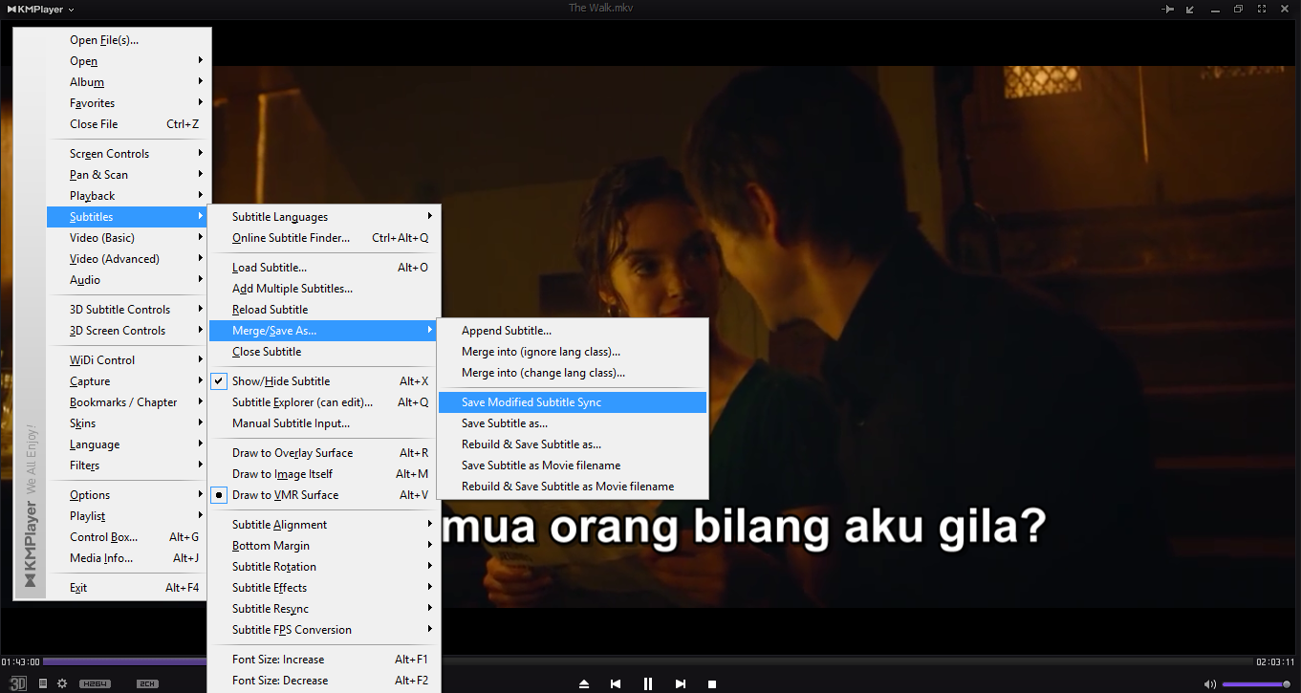Click Merge into (change lang class)...
1301x693 pixels.
pyautogui.click(x=573, y=373)
